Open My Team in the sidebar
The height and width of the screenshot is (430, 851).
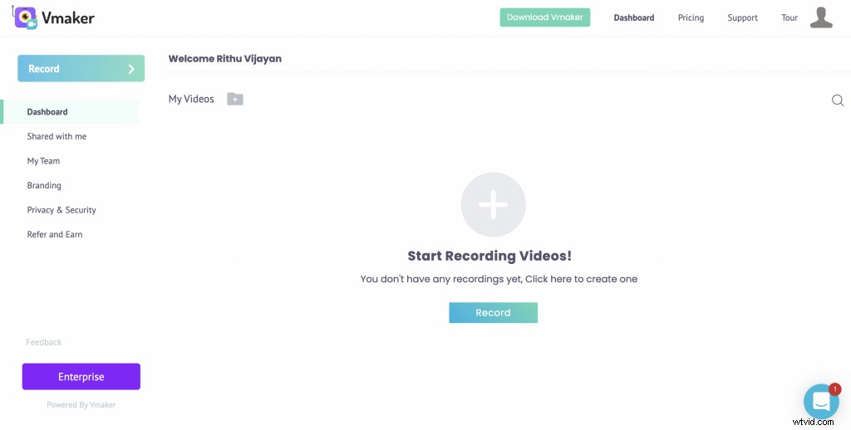(43, 161)
